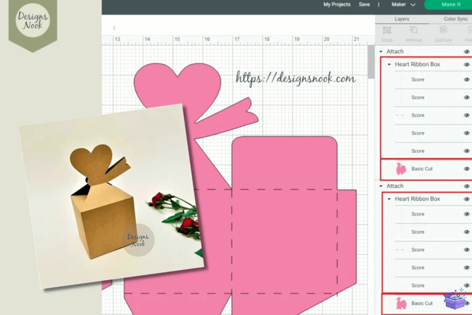The image size is (472, 315).
Task: Click the Duplicate icon in Layers panel
Action: (x=443, y=30)
